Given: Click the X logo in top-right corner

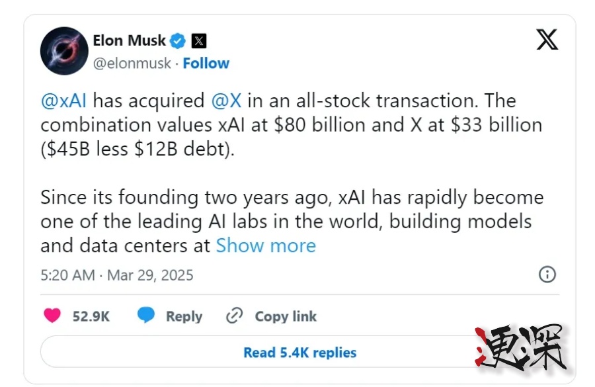Looking at the screenshot, I should 547,40.
